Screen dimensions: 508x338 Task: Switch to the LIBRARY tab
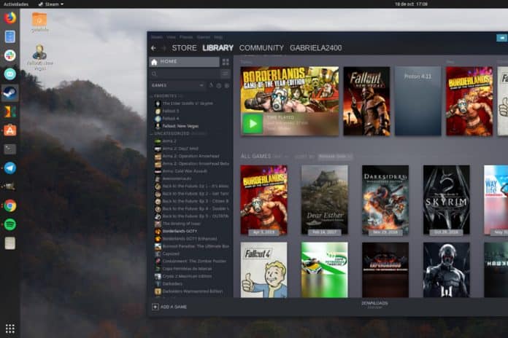(x=218, y=48)
